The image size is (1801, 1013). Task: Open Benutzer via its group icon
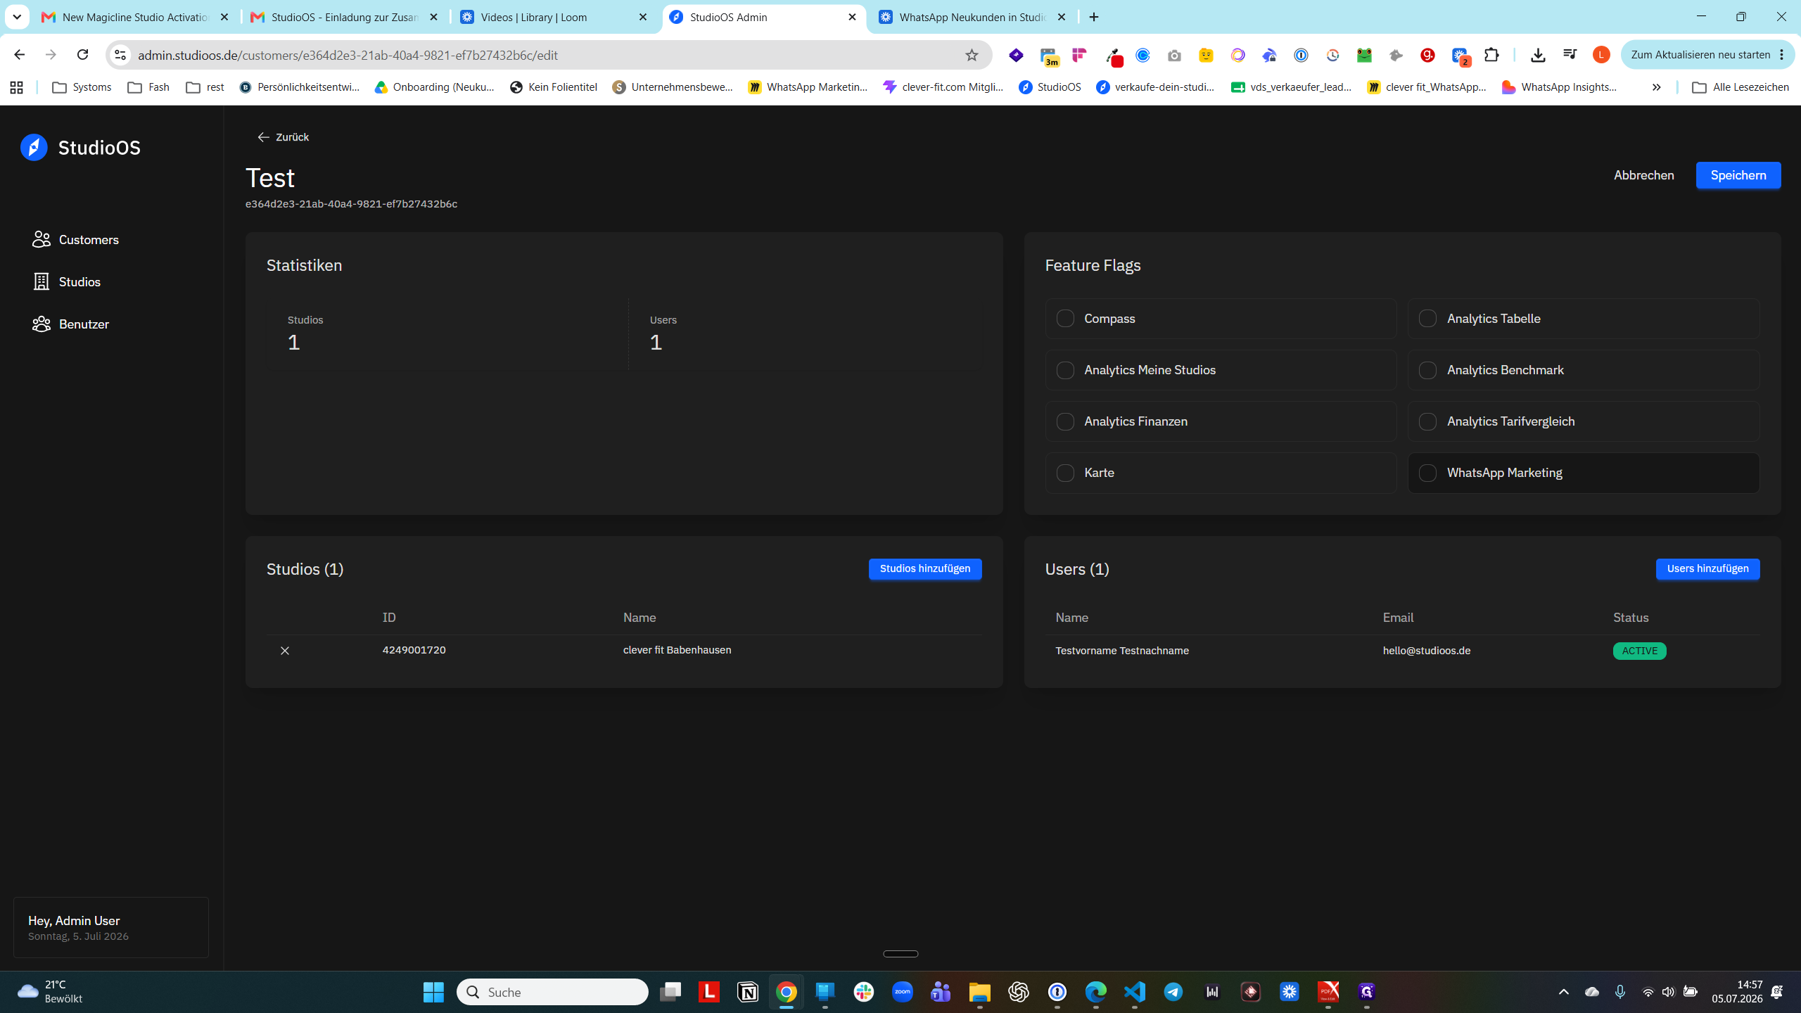[x=42, y=324]
